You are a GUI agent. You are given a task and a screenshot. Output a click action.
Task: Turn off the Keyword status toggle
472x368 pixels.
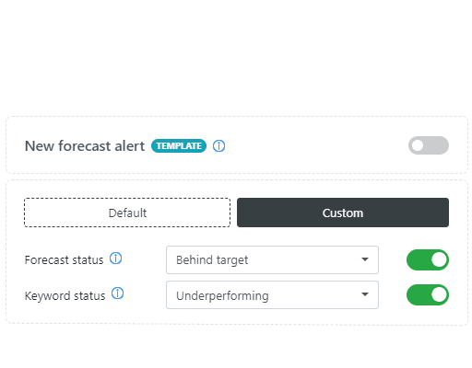pyautogui.click(x=428, y=294)
